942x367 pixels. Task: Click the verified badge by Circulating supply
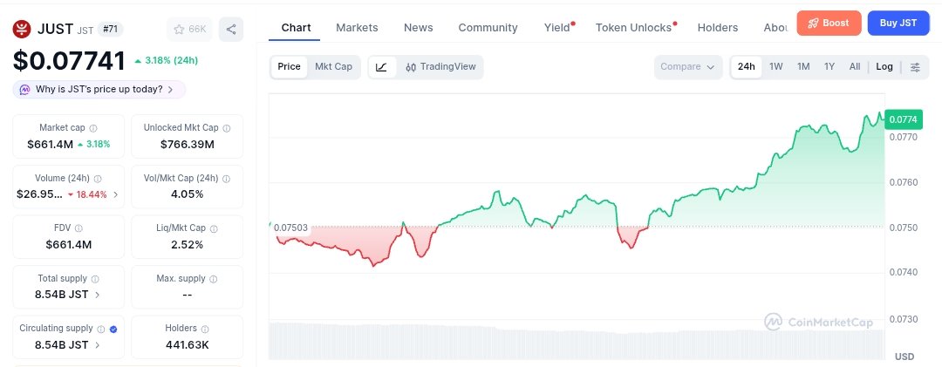(113, 329)
